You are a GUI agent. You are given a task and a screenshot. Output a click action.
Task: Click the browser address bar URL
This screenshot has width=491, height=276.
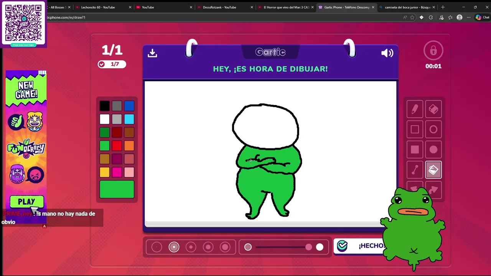pyautogui.click(x=66, y=17)
